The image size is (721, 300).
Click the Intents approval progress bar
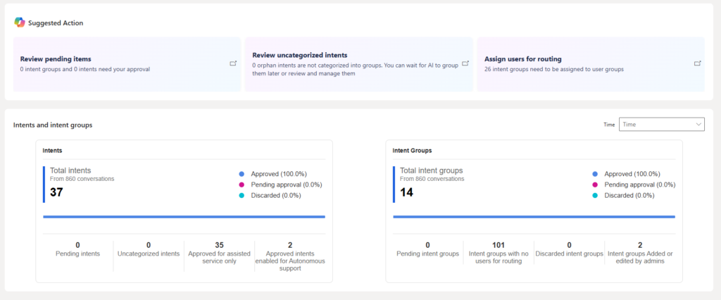pos(184,217)
